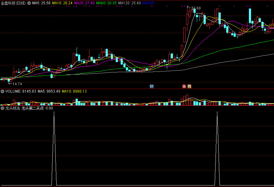
Task: Click the 涨 event marker icon
Action: [x=184, y=86]
